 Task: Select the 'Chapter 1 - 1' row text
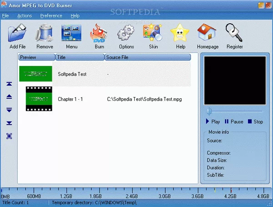(x=71, y=99)
